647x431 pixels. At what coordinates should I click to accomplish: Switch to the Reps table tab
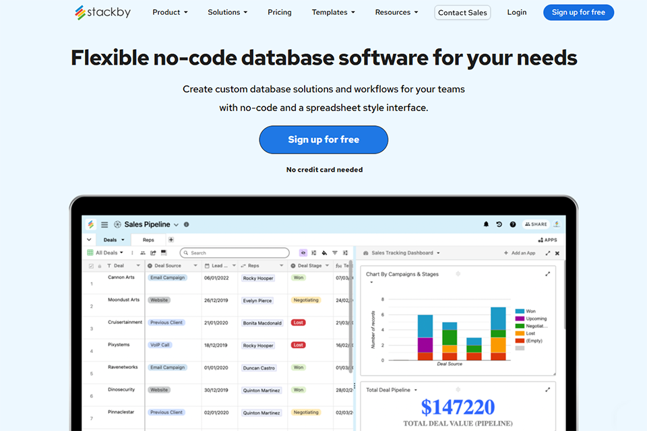(148, 240)
